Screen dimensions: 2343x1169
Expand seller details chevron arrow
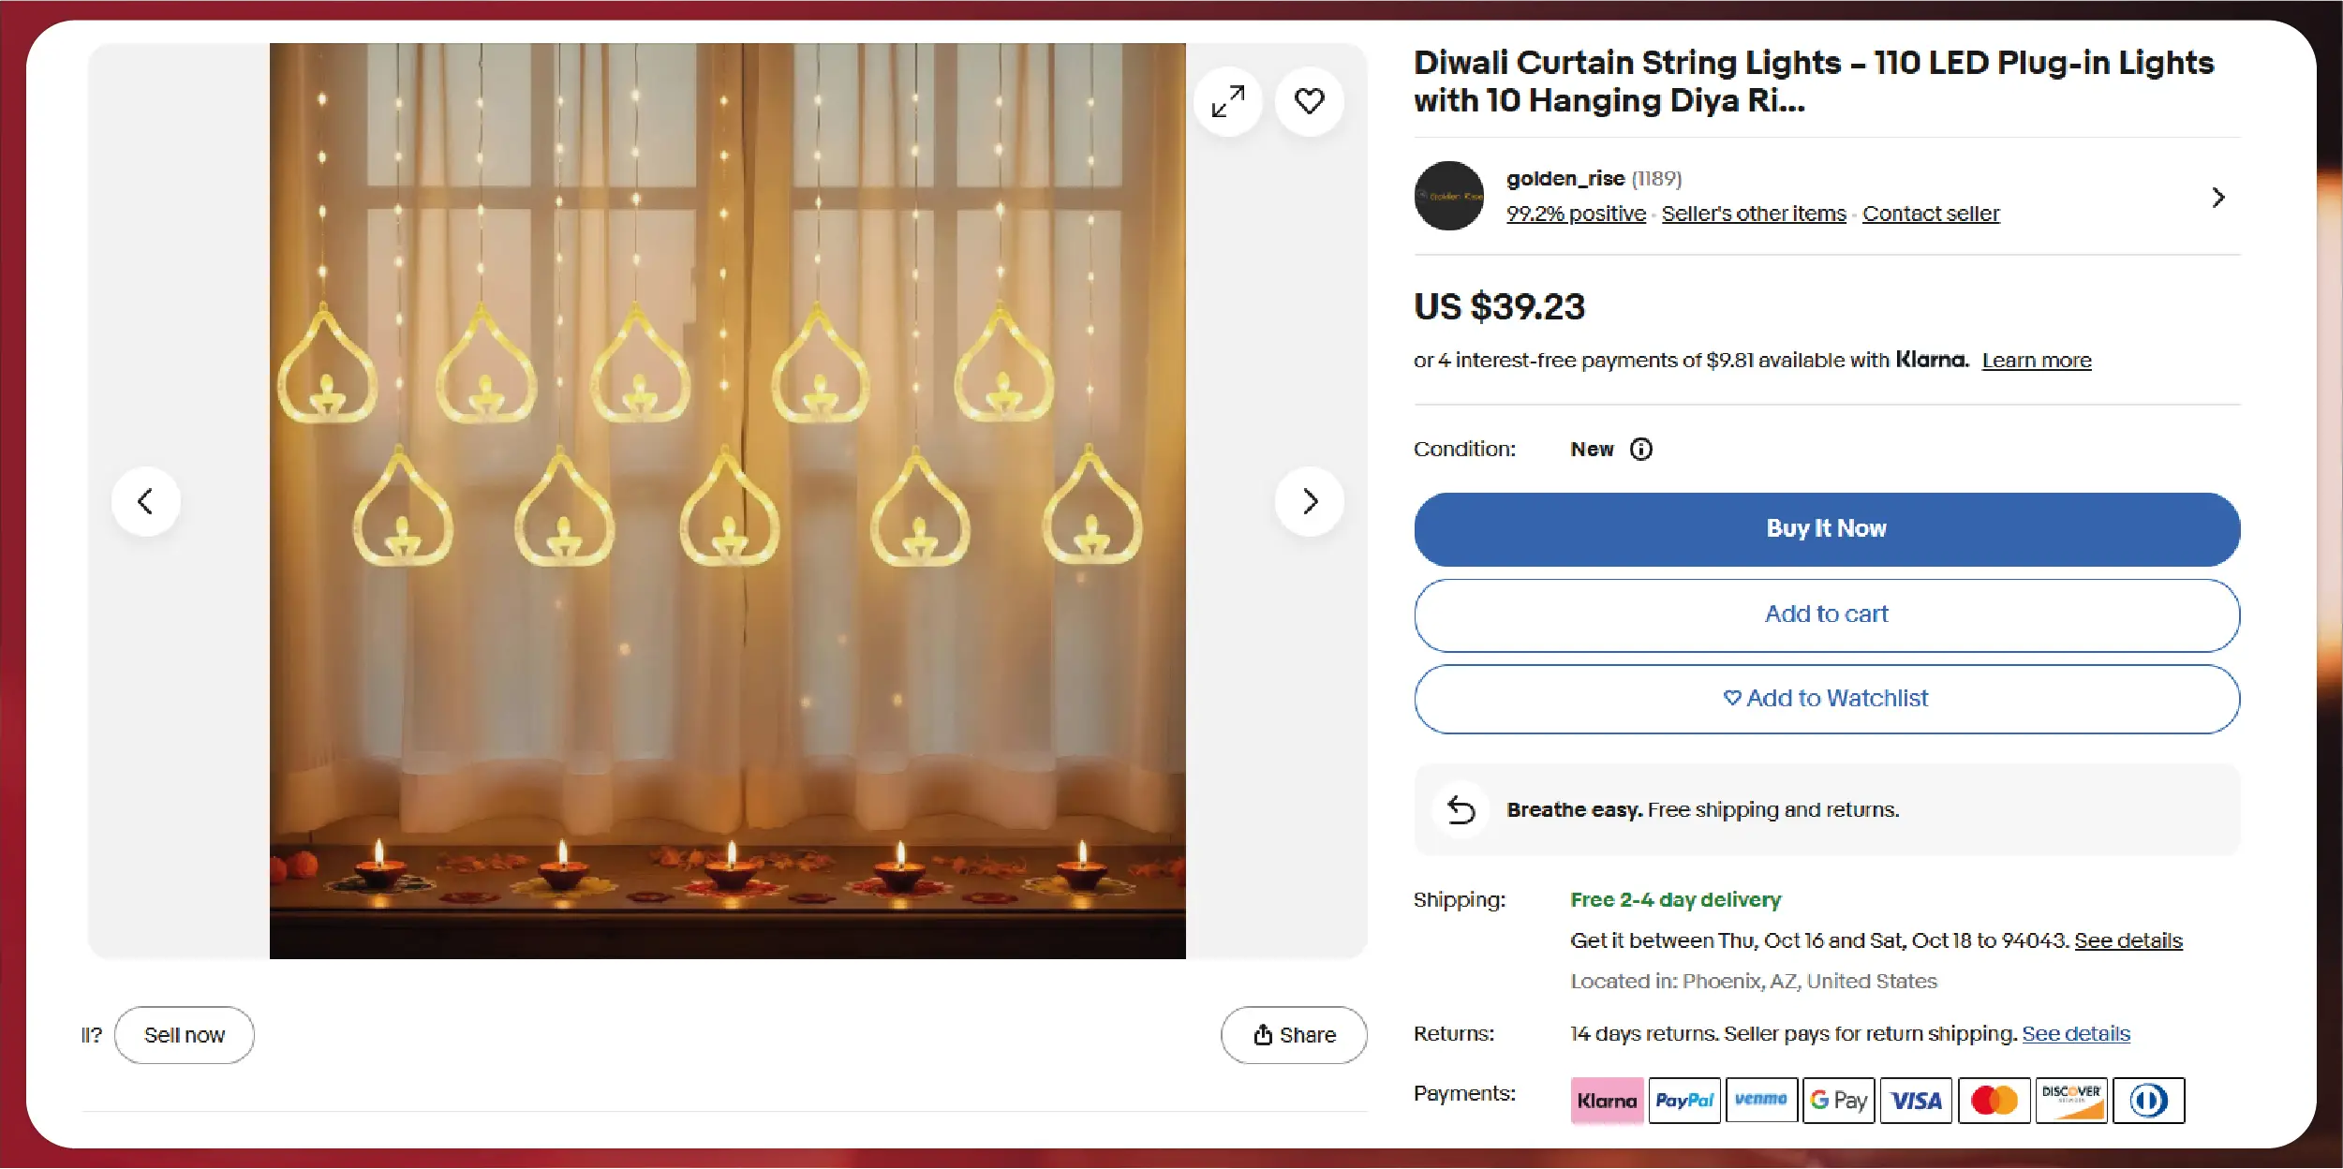[2217, 198]
